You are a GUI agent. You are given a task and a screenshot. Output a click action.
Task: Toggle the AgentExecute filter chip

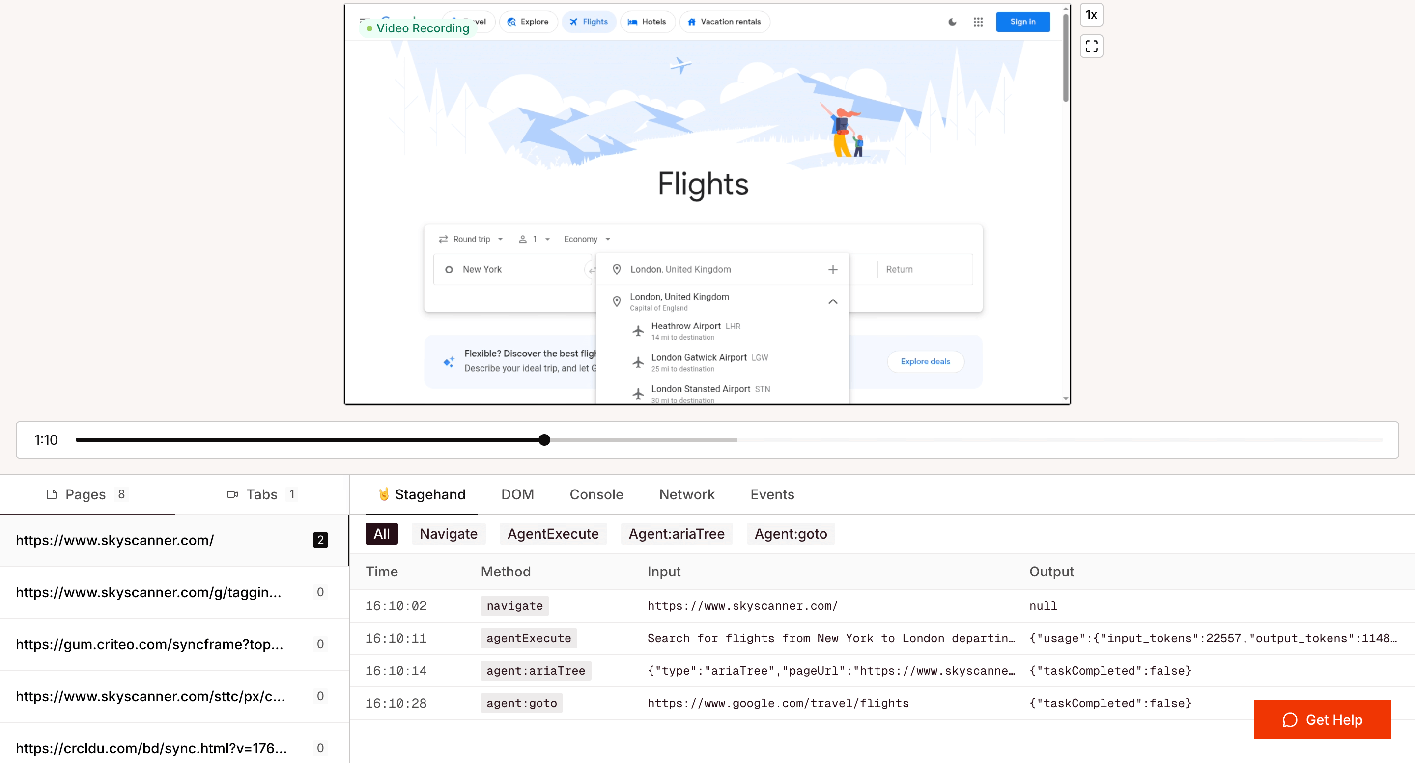coord(553,533)
